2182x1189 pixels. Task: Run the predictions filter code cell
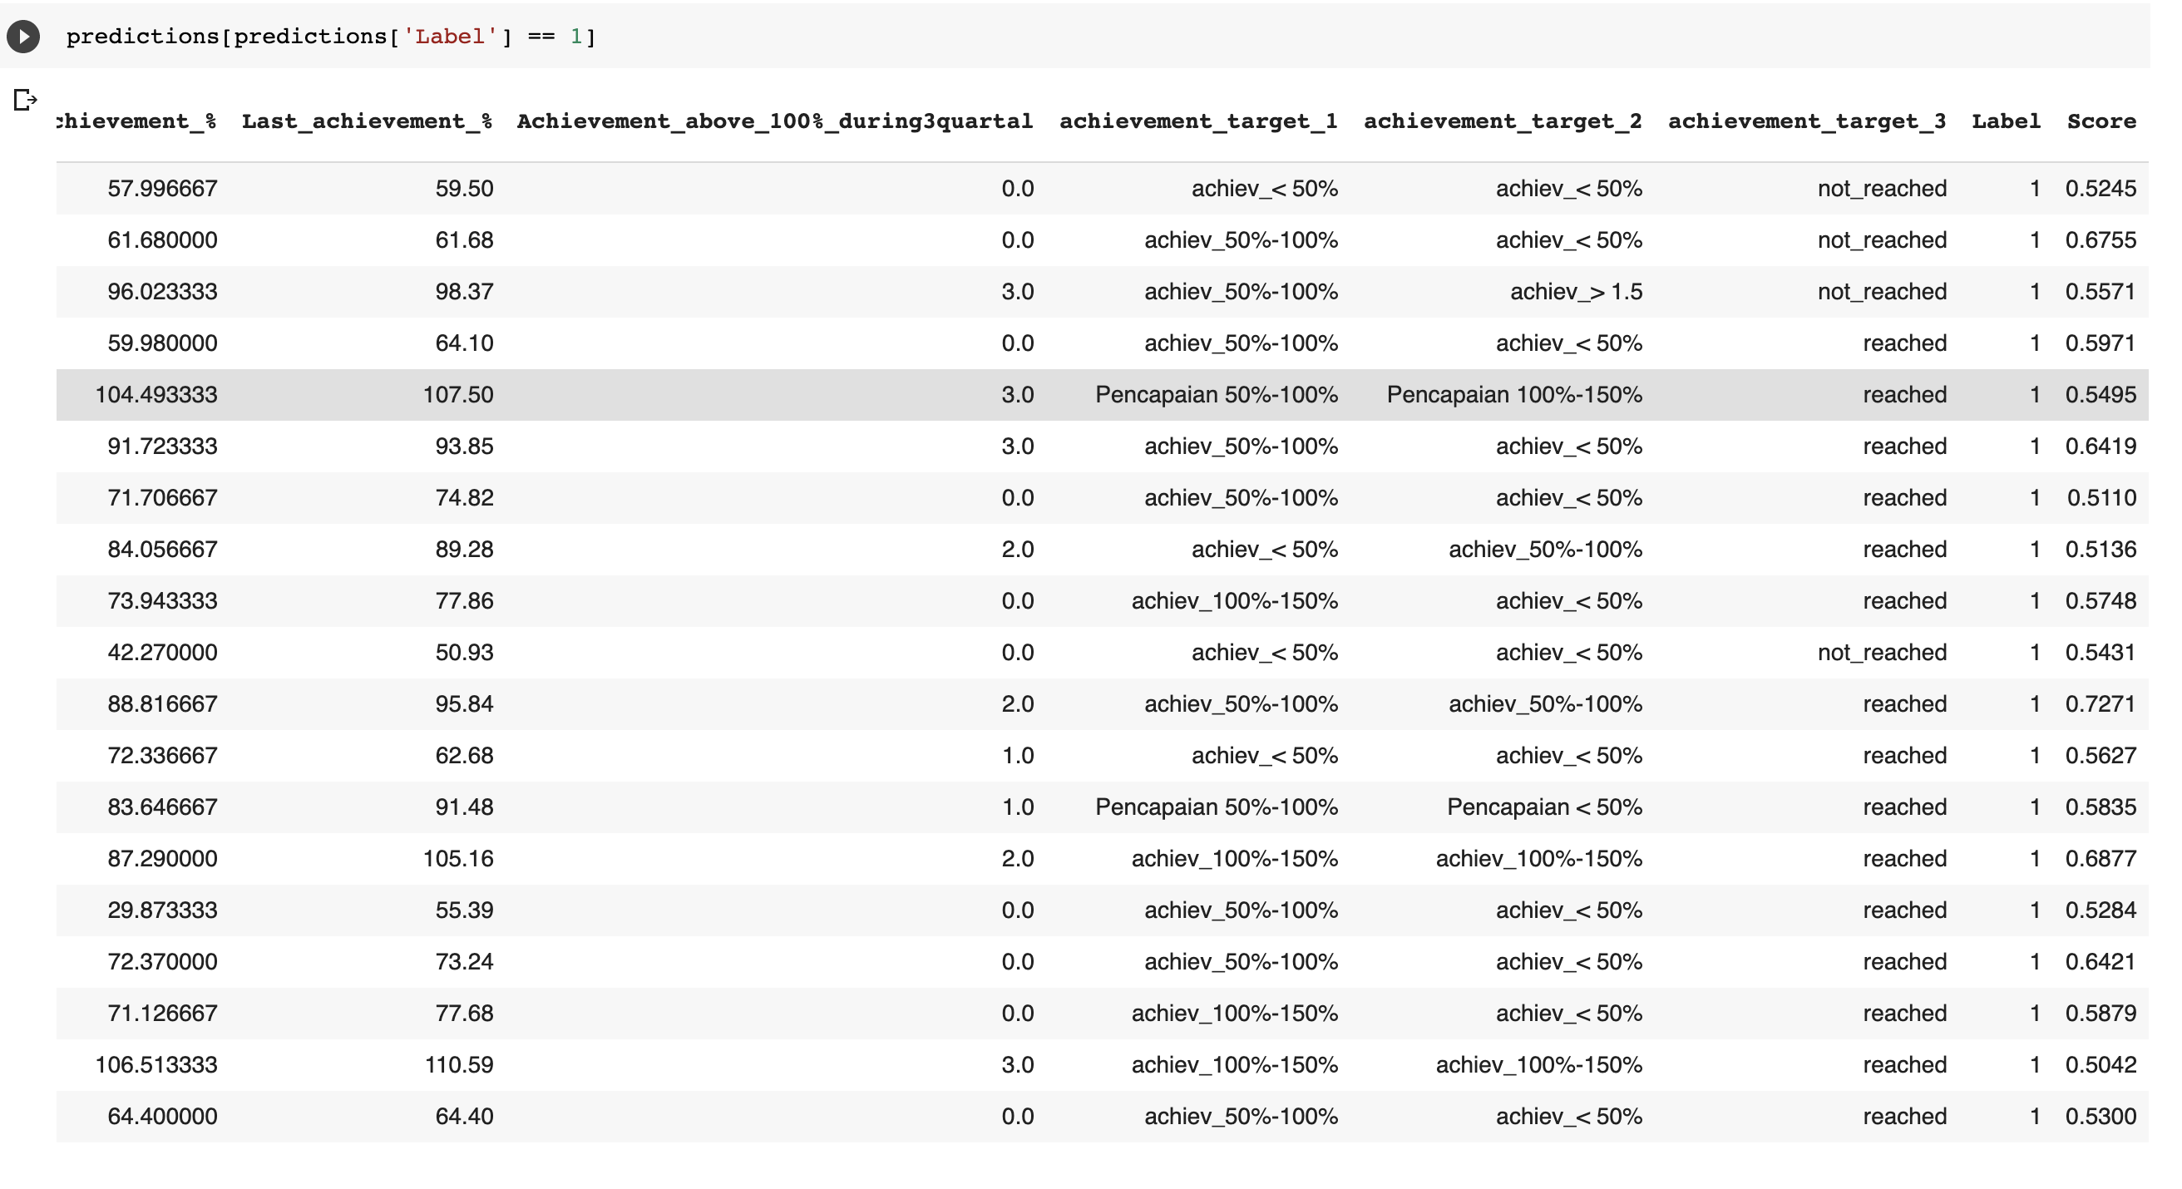coord(23,36)
